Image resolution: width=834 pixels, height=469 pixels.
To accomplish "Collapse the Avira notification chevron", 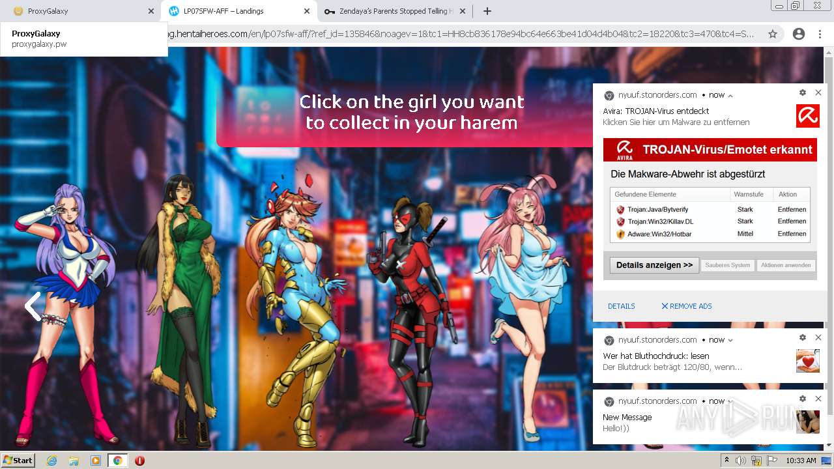I will pyautogui.click(x=730, y=95).
